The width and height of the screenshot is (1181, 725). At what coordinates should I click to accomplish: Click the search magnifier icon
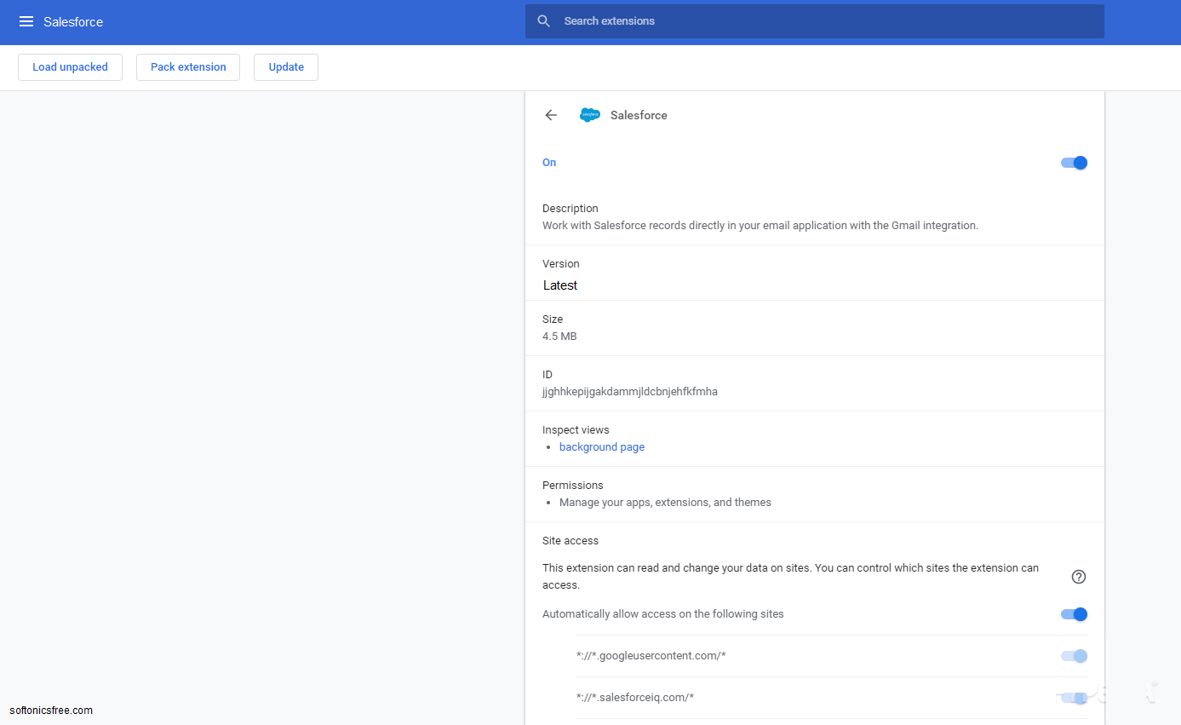coord(544,21)
